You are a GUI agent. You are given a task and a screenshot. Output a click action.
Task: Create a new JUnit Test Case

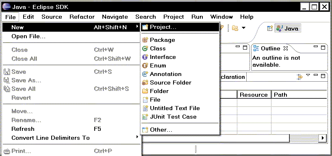pos(180,117)
